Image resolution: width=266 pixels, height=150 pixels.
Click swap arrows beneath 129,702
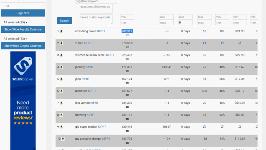click(x=127, y=143)
